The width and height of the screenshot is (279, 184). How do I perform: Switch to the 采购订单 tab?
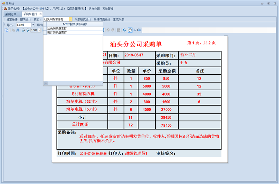[x=10, y=14]
